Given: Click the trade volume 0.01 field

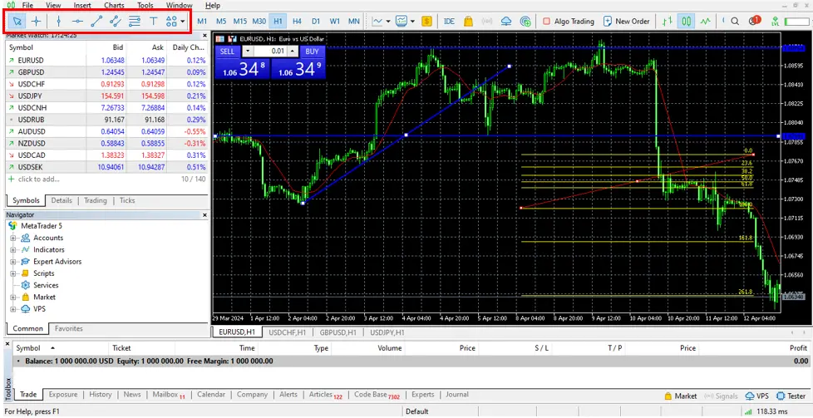Looking at the screenshot, I should 269,52.
